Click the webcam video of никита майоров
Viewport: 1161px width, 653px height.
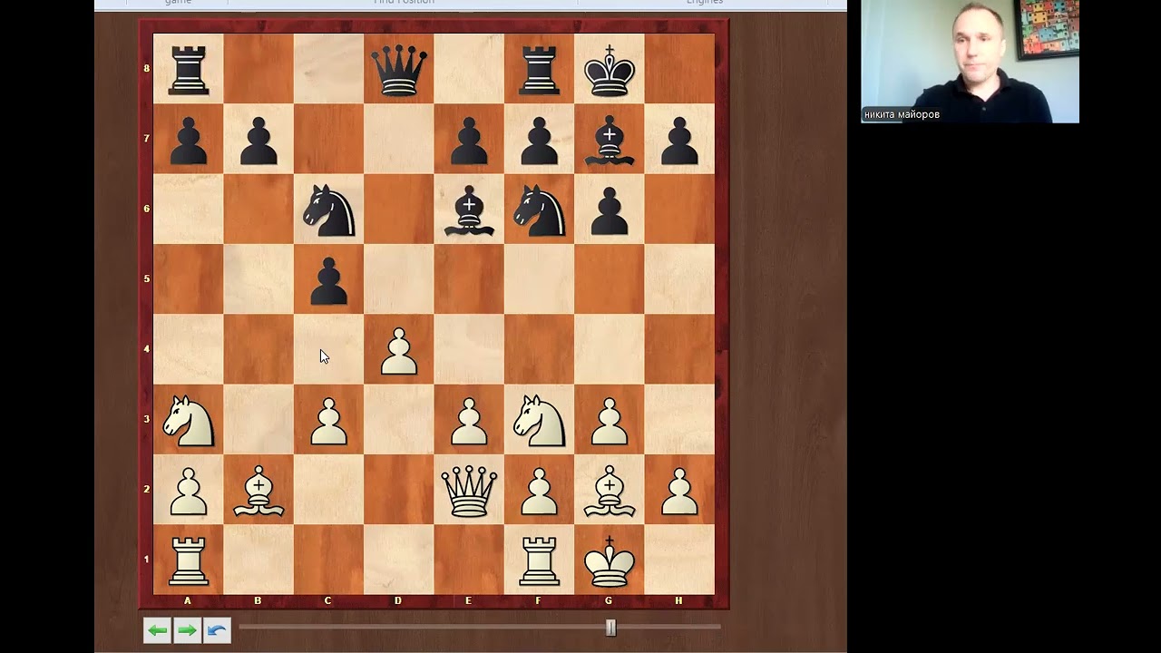pyautogui.click(x=970, y=62)
